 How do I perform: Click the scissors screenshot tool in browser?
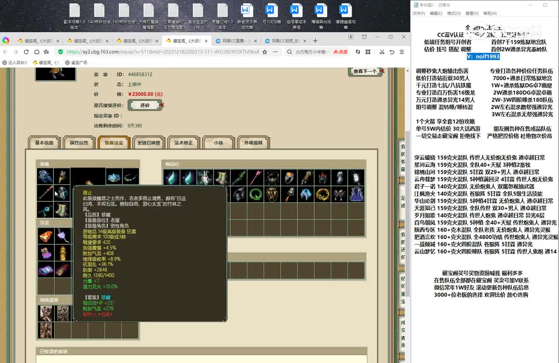(382, 52)
